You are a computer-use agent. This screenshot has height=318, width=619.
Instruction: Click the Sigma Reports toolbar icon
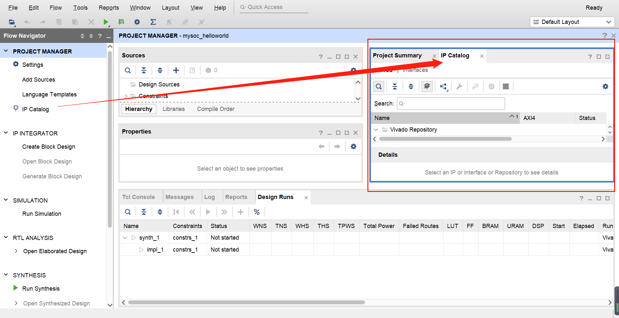pos(153,22)
